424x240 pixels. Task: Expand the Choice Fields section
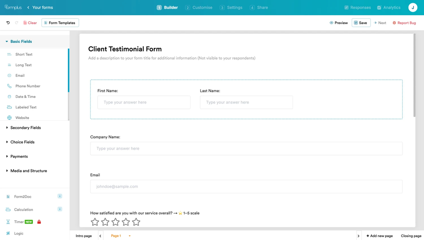coord(22,142)
